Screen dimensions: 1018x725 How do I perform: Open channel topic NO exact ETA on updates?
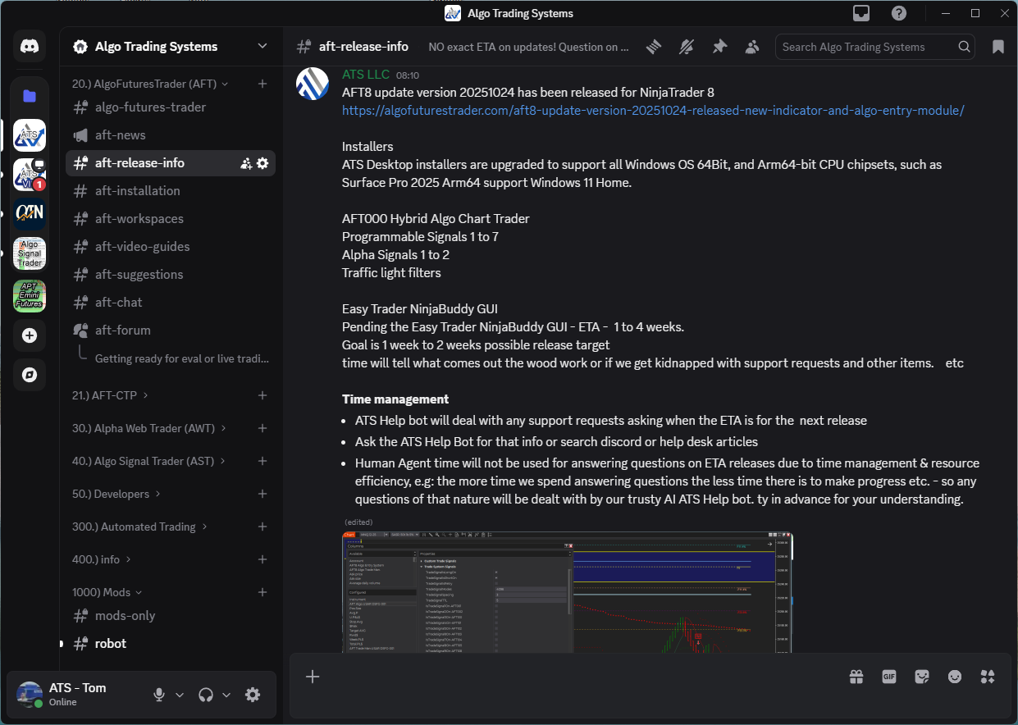528,47
